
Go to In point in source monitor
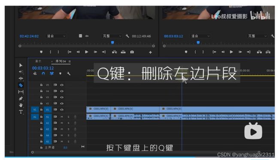pos(70,52)
